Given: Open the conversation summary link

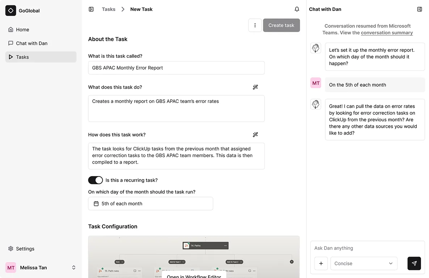Looking at the screenshot, I should click(x=387, y=33).
